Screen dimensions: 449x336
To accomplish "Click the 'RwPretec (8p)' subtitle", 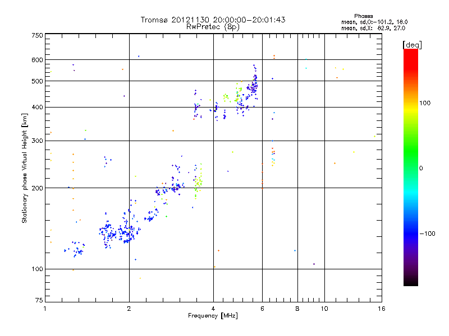I will point(213,27).
